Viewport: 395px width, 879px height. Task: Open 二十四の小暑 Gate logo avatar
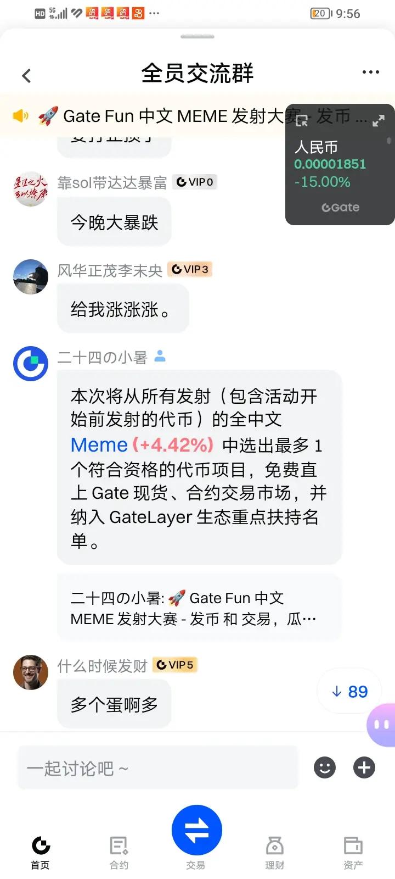coord(31,364)
